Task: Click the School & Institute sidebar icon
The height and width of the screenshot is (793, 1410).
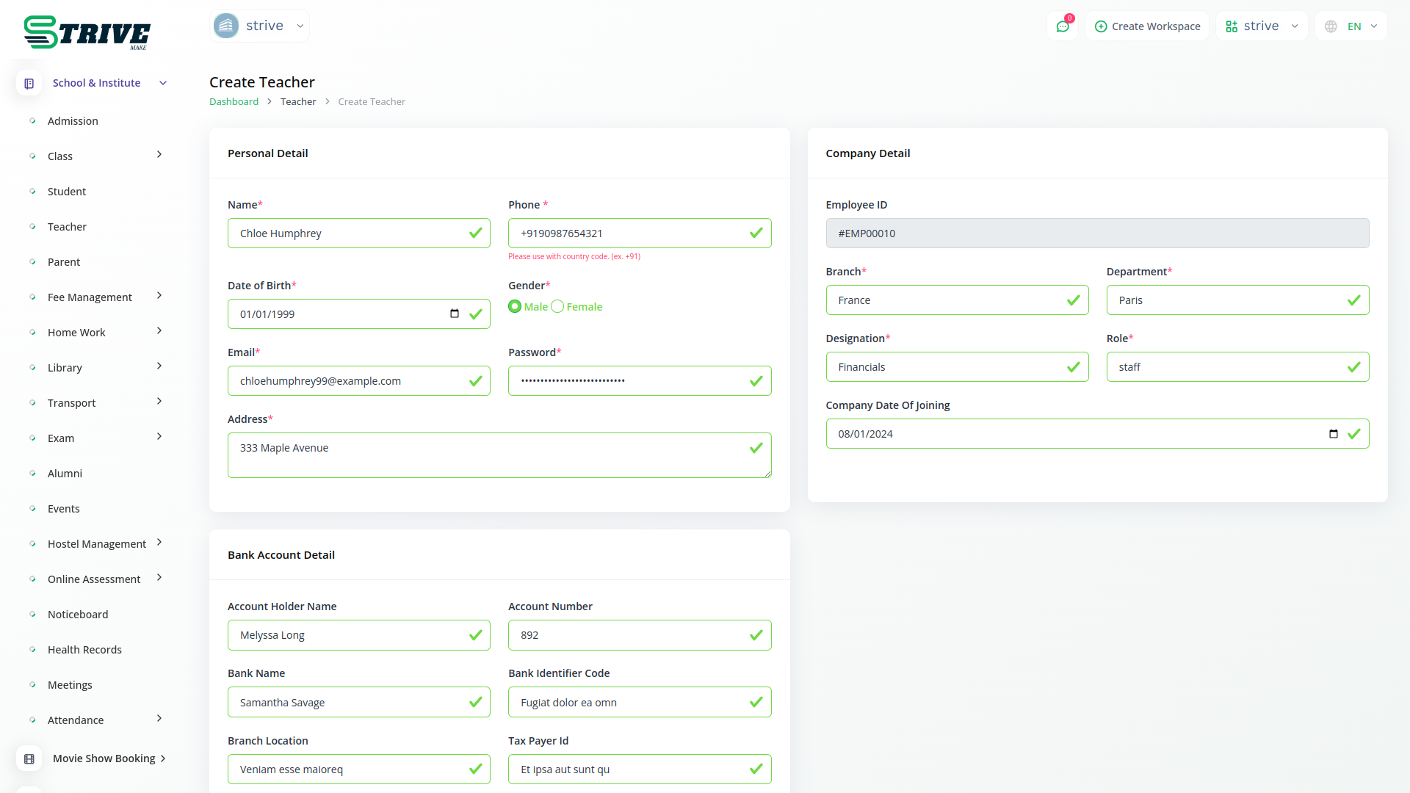Action: tap(29, 83)
